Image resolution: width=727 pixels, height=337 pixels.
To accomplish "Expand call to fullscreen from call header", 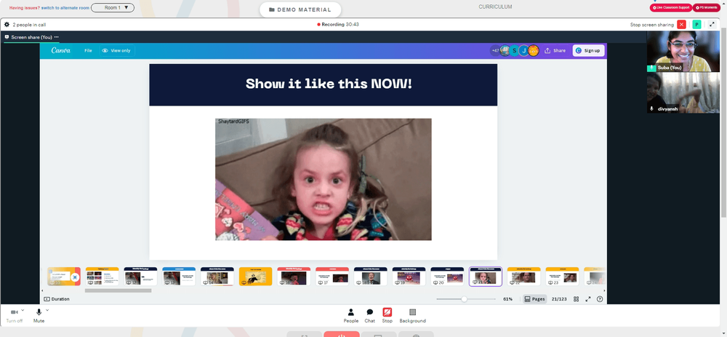I will [x=712, y=25].
